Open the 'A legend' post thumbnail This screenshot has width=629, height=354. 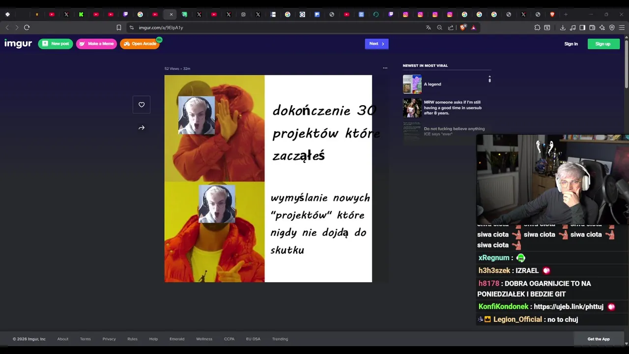tap(412, 84)
